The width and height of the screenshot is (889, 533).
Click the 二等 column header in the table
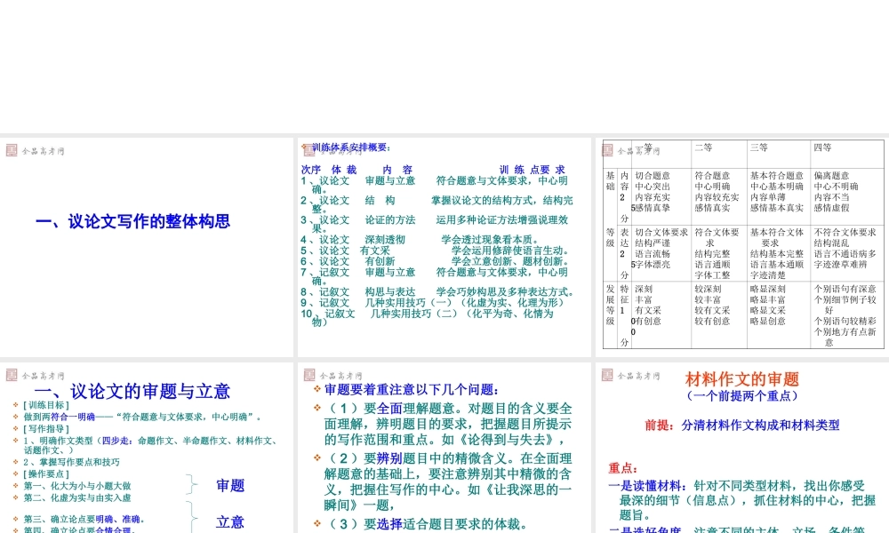pos(703,147)
